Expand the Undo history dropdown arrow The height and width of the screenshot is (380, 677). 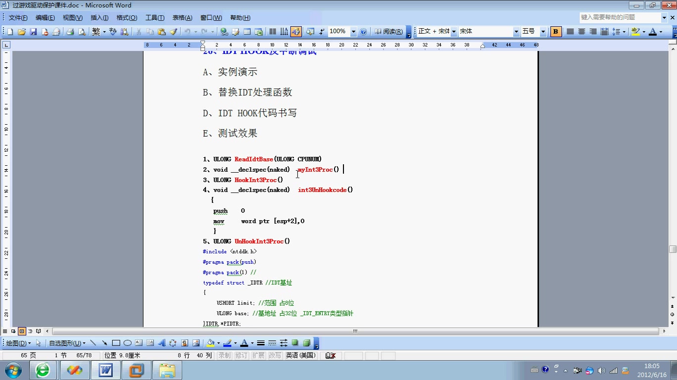pyautogui.click(x=195, y=32)
